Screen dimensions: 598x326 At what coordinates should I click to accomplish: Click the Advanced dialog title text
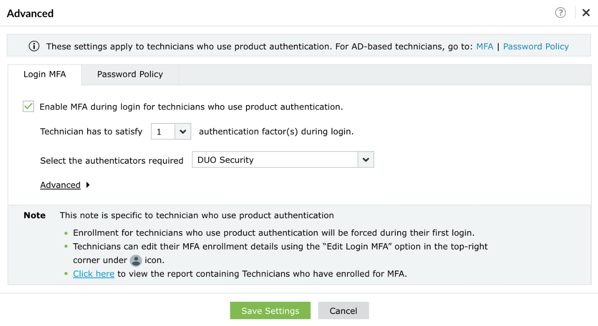click(30, 13)
